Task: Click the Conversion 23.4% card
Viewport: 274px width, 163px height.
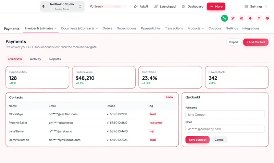Action: tap(170, 77)
